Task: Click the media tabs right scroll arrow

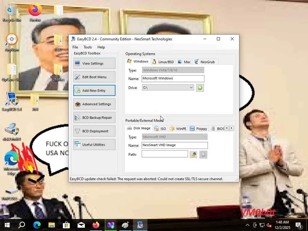Action: (x=231, y=128)
